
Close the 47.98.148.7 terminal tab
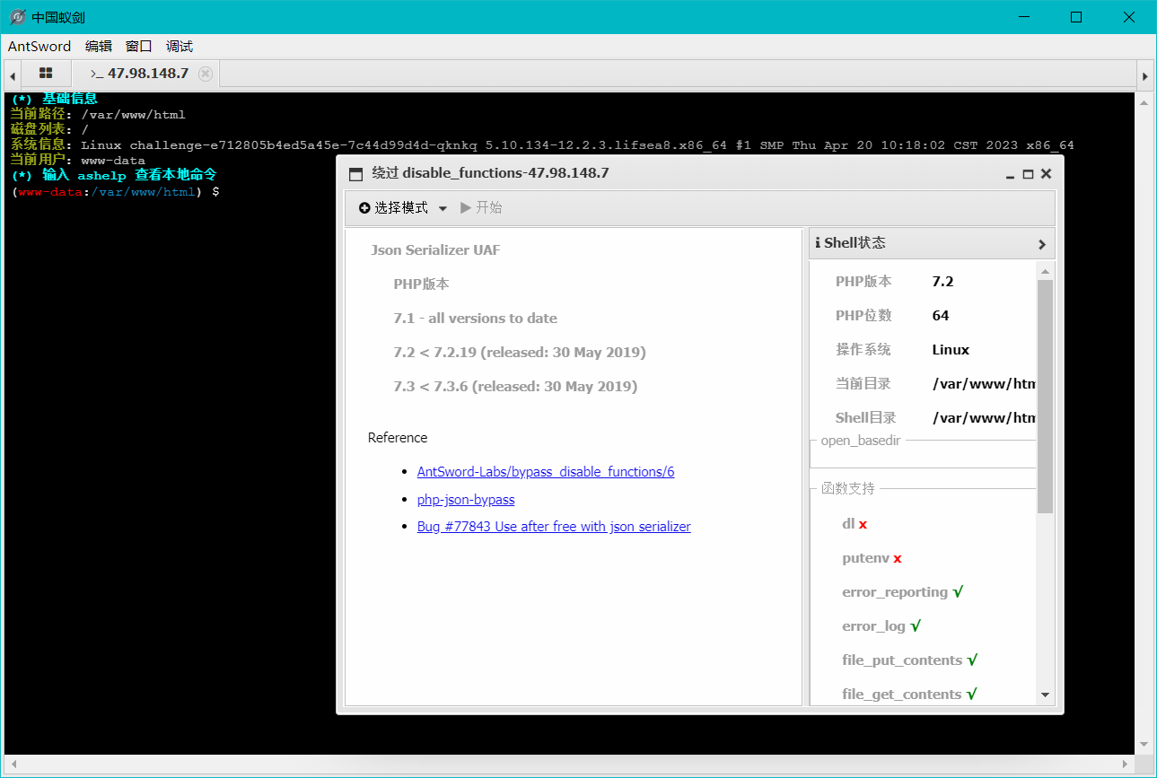click(206, 74)
